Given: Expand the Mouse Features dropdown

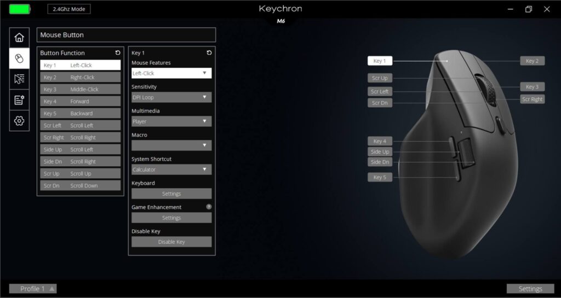Looking at the screenshot, I should coord(171,73).
